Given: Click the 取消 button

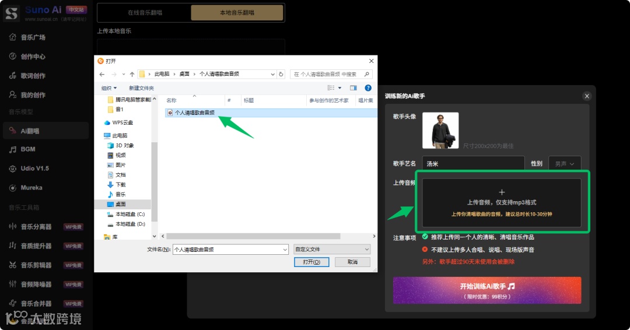Looking at the screenshot, I should click(x=352, y=262).
